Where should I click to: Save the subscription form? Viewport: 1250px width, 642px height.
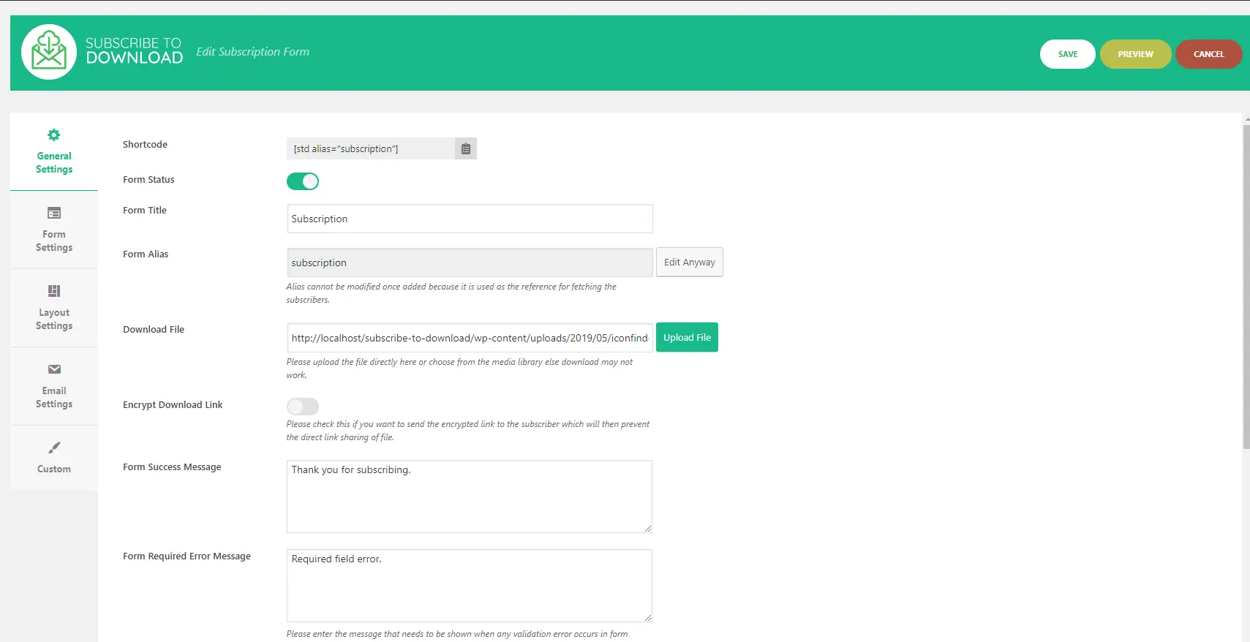point(1068,54)
